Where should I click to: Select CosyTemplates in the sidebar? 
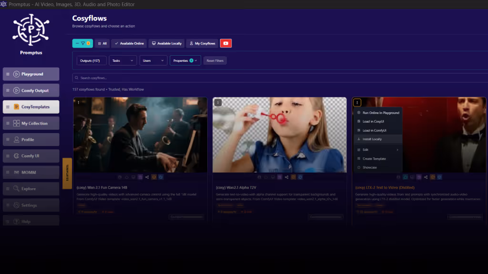coord(31,107)
